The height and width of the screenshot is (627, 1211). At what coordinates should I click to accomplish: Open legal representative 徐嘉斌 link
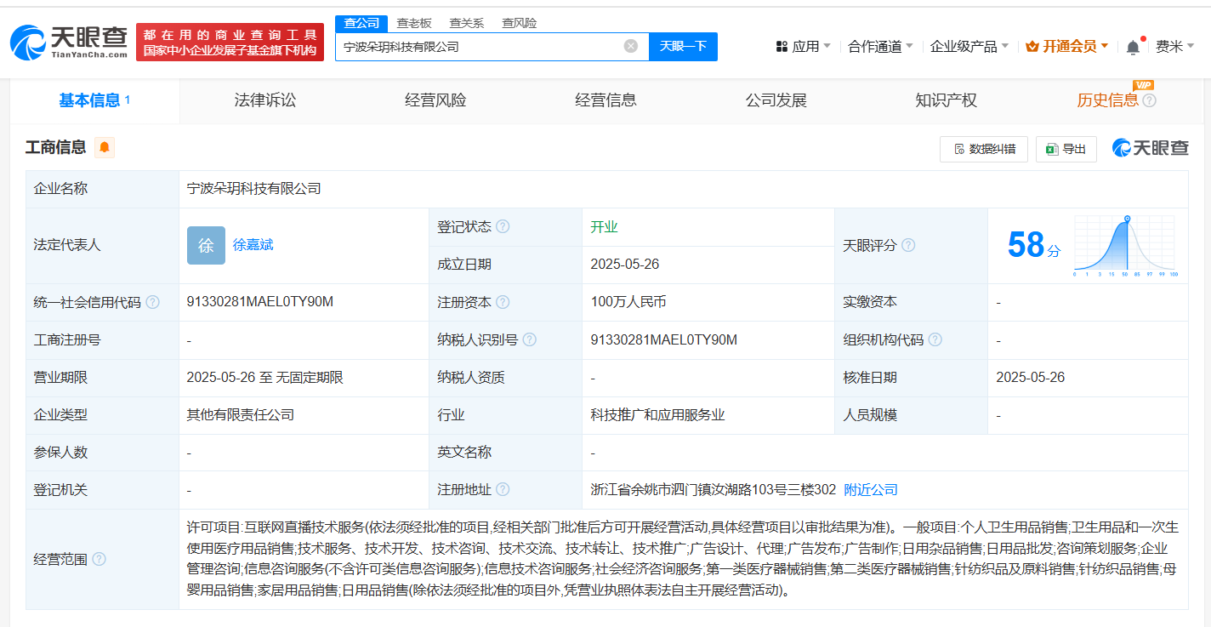click(253, 245)
